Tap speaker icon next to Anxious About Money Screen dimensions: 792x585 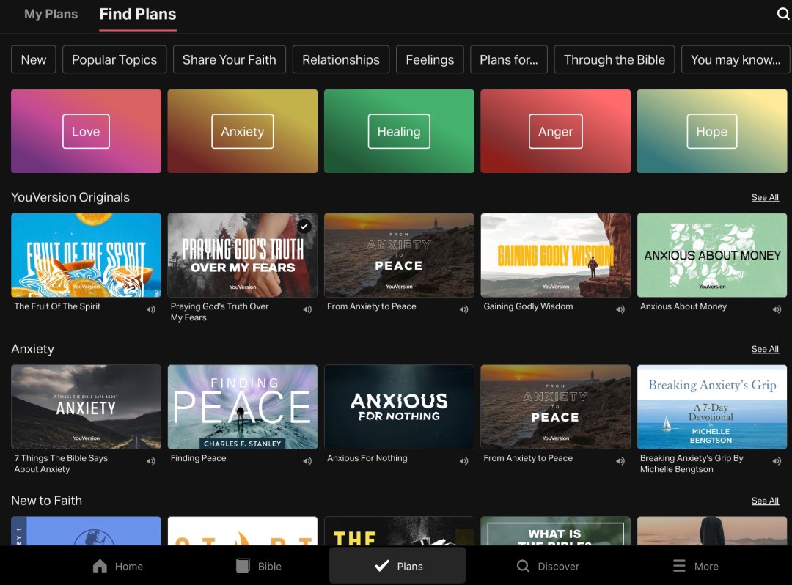point(777,309)
